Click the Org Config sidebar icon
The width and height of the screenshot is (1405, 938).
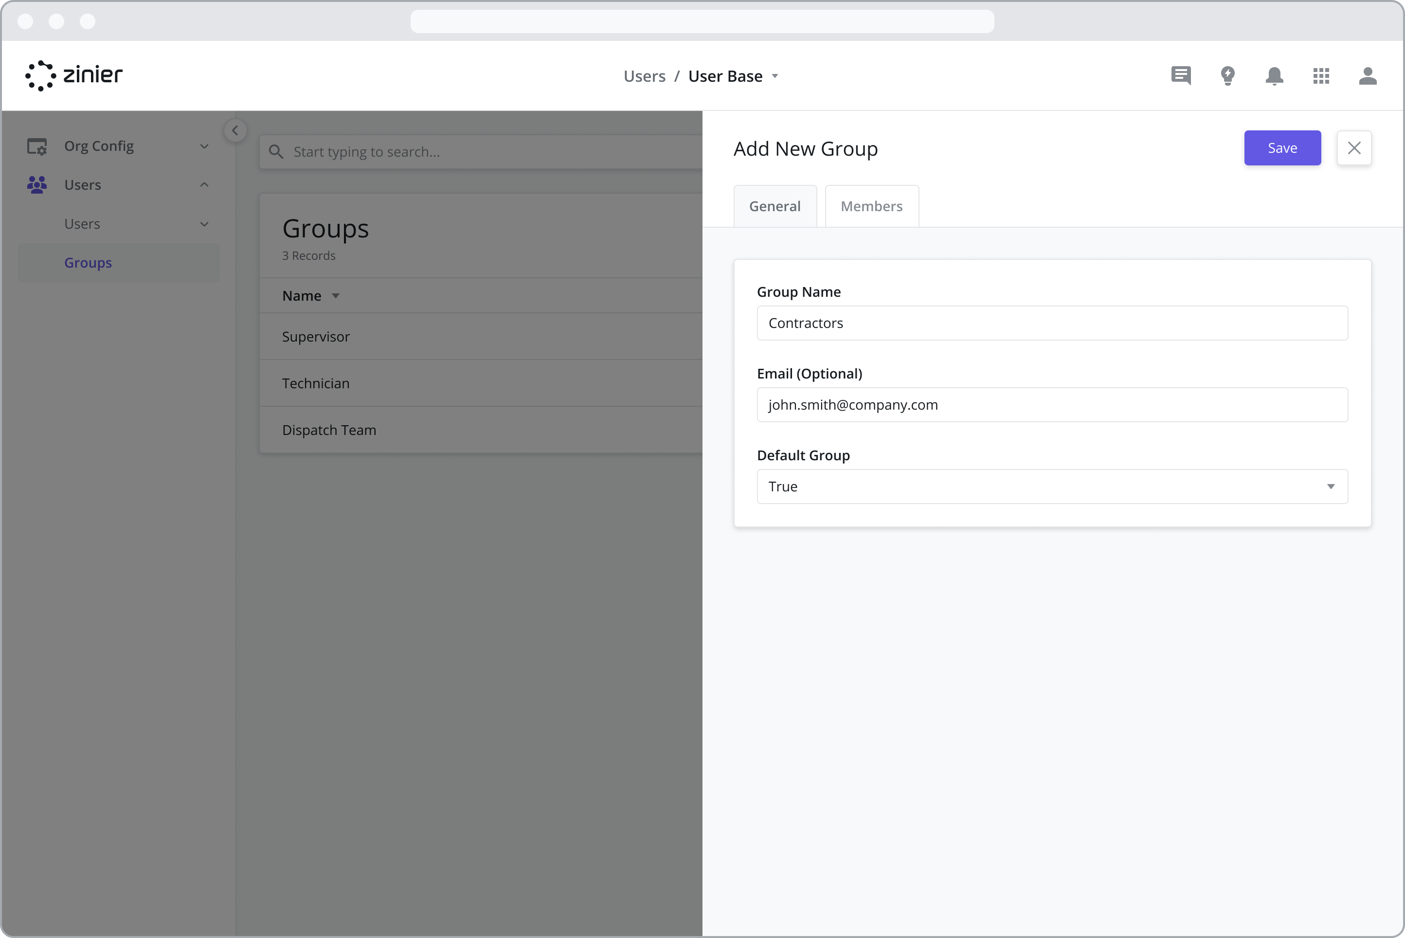point(37,146)
